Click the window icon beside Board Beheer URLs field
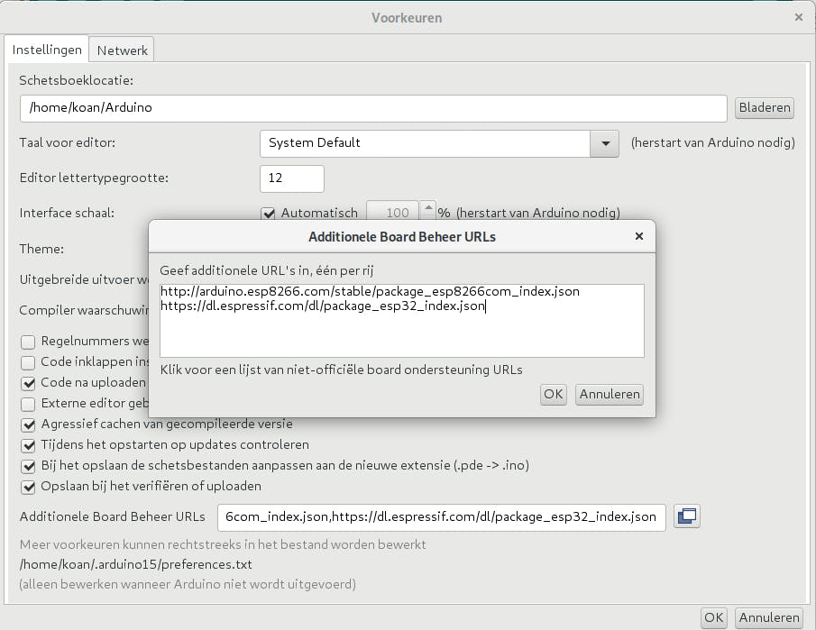 click(687, 516)
